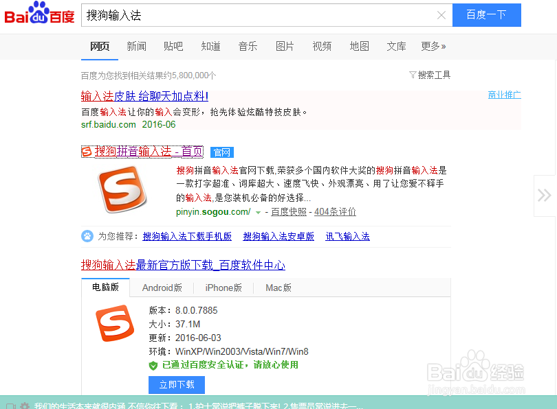Switch to the Android版 download tab

[162, 288]
